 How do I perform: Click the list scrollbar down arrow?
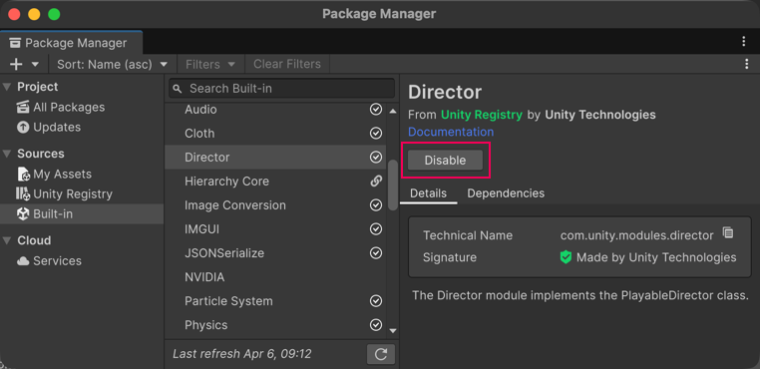[393, 331]
